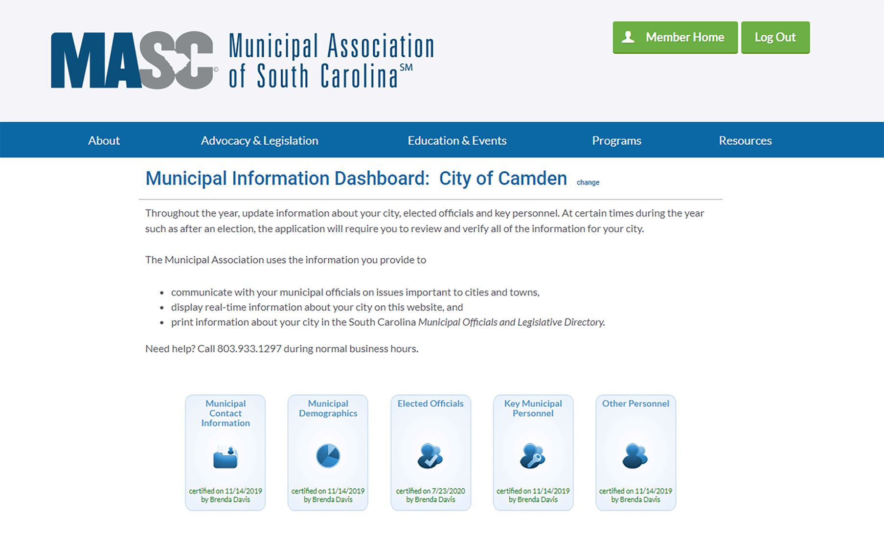Open the Programs menu item
This screenshot has width=884, height=541.
pos(616,140)
